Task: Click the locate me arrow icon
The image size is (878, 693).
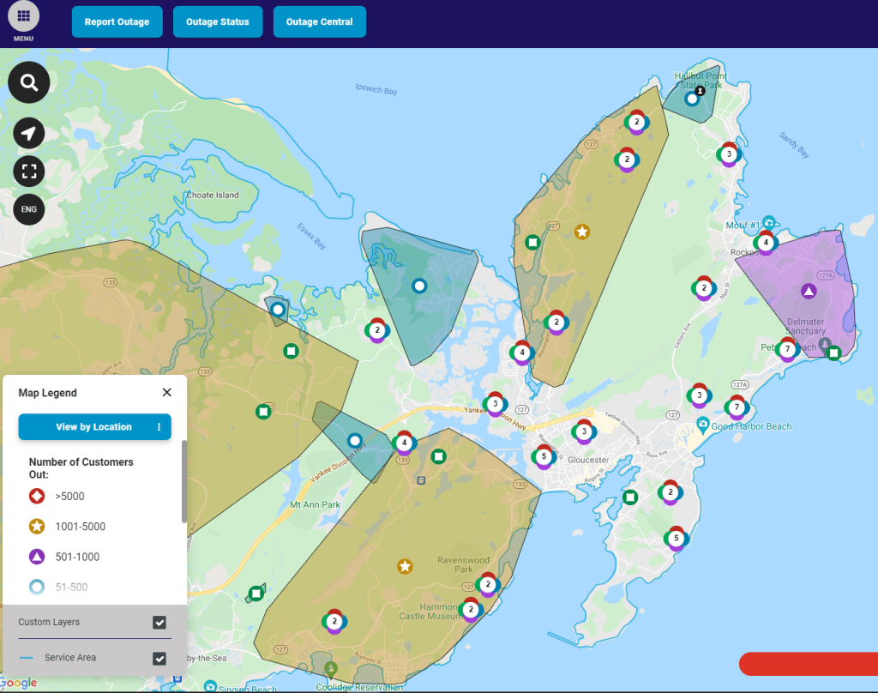Action: [x=29, y=133]
